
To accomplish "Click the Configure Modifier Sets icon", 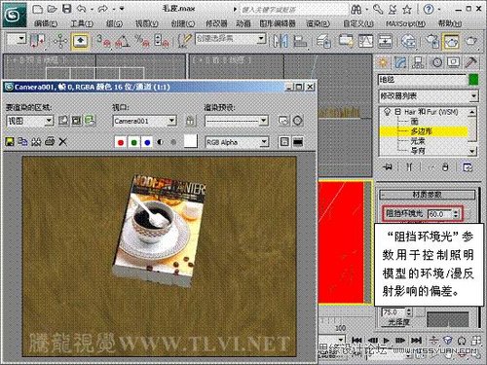I will coord(468,167).
